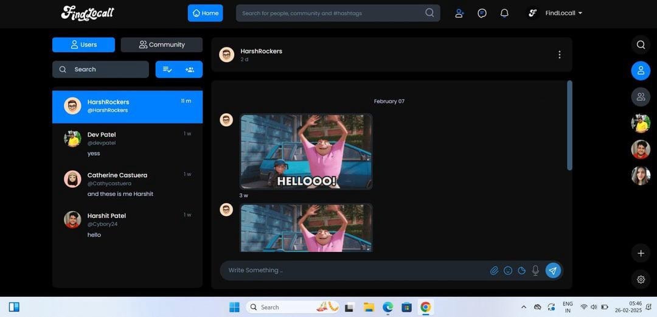Image resolution: width=657 pixels, height=317 pixels.
Task: Click the FindLocall logo
Action: tap(87, 13)
